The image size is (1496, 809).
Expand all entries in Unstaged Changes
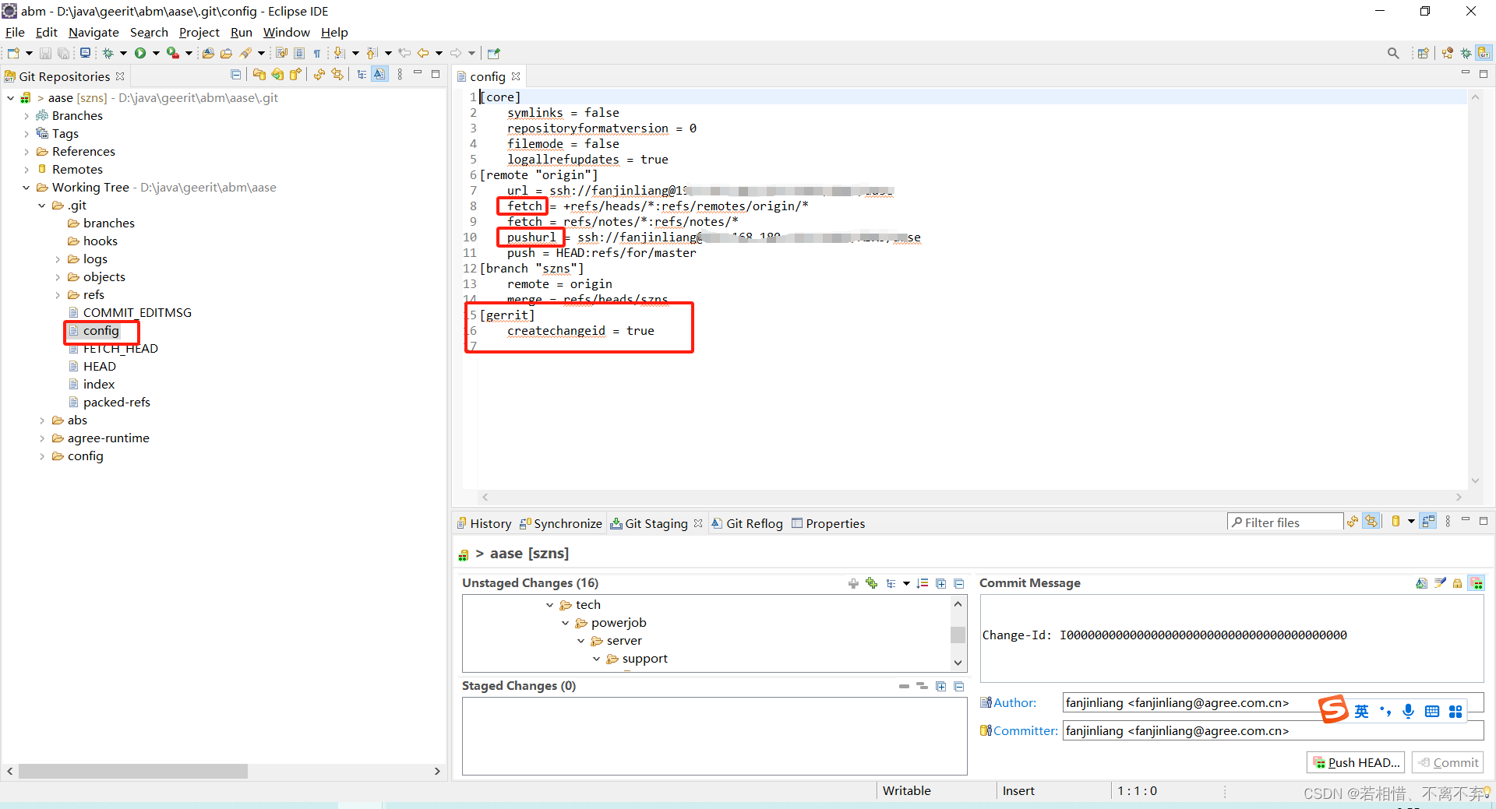[940, 583]
